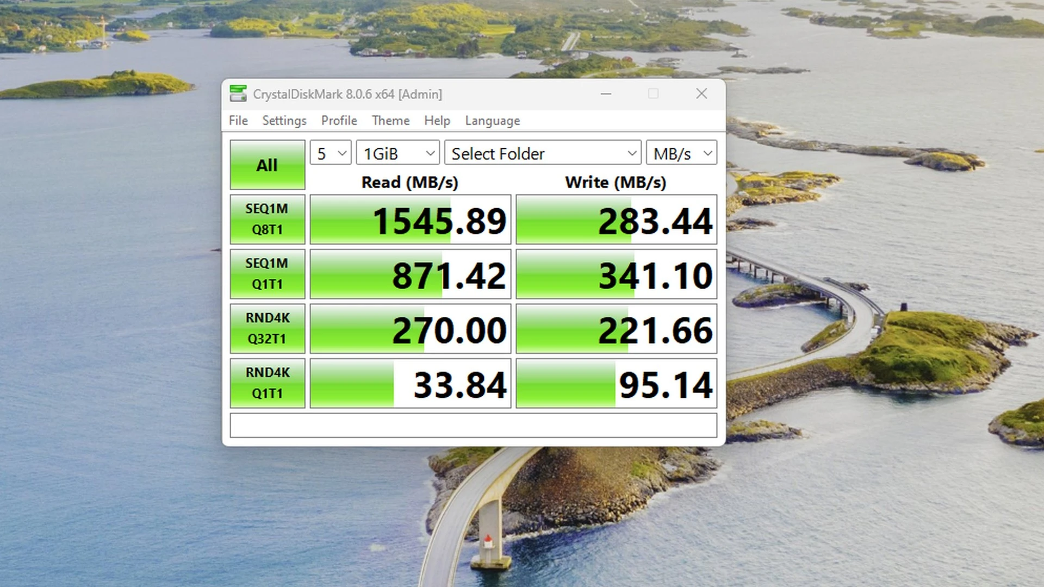Click the 221.66 write result
The height and width of the screenshot is (587, 1044).
(616, 328)
